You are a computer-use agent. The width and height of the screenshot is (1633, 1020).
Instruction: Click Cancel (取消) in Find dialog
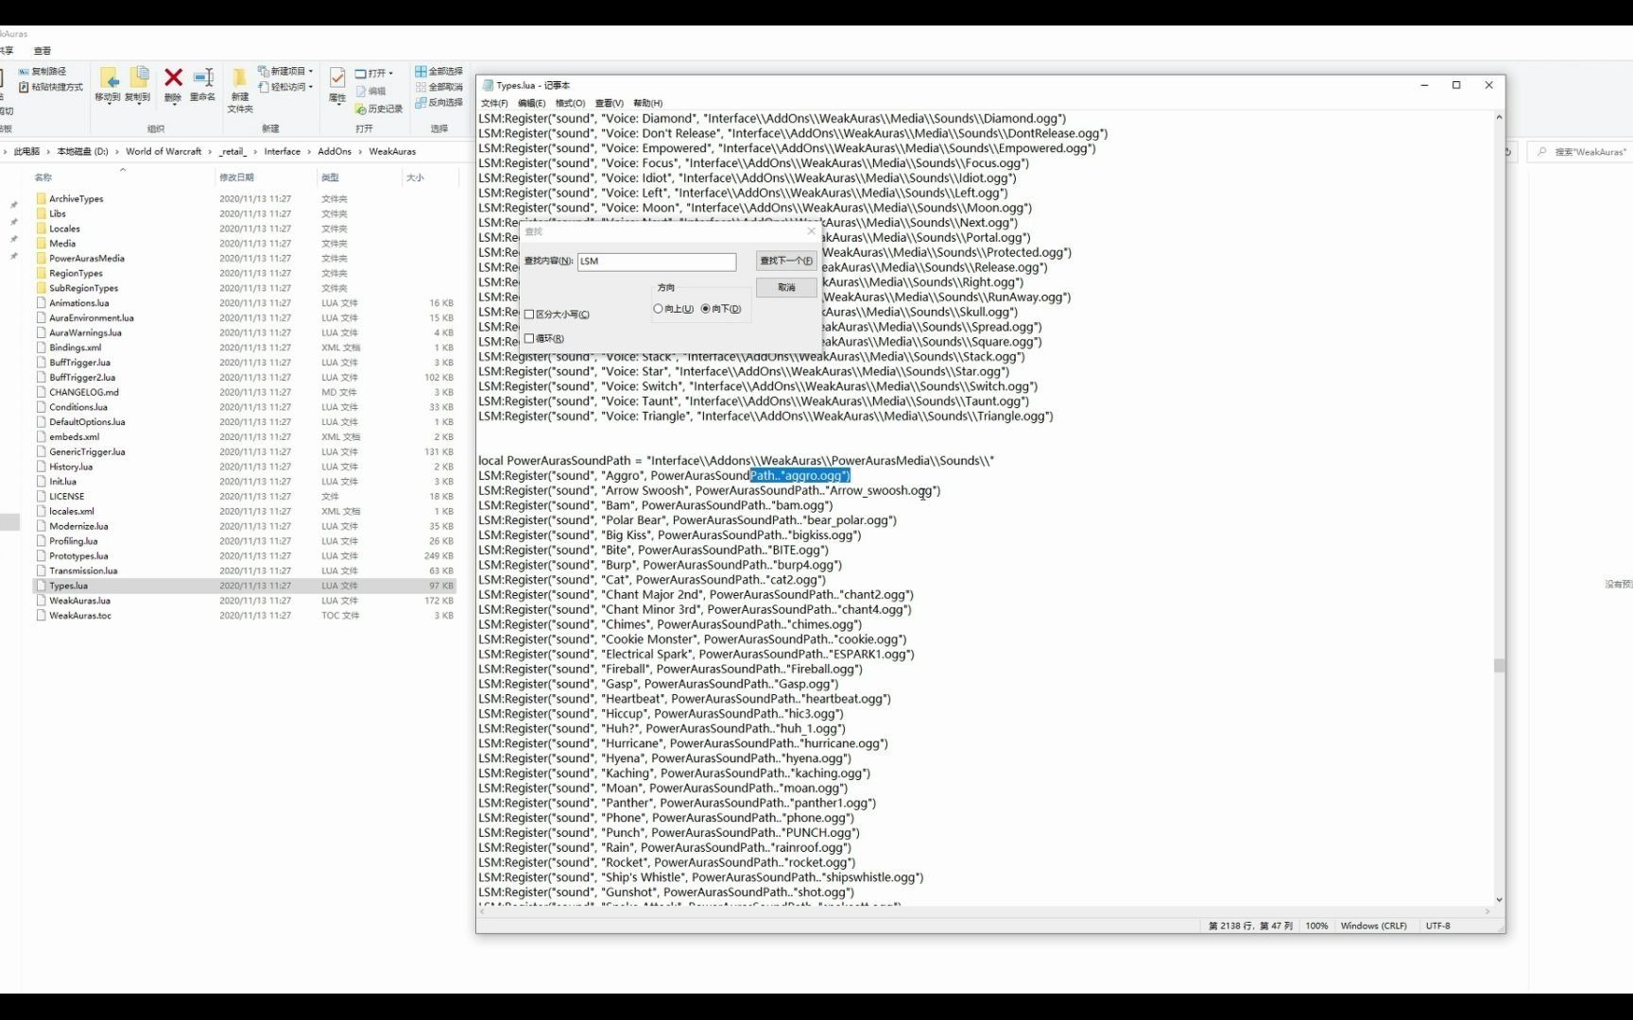tap(786, 287)
